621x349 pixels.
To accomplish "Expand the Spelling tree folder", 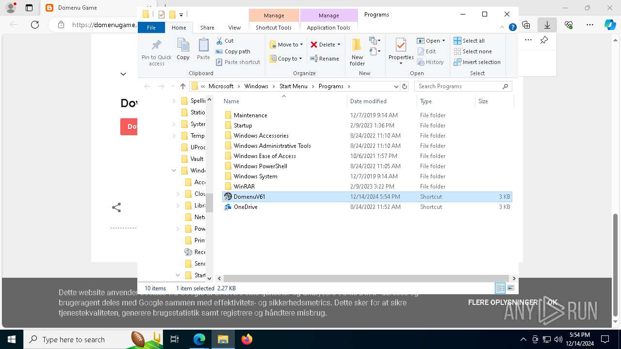I will tap(174, 101).
